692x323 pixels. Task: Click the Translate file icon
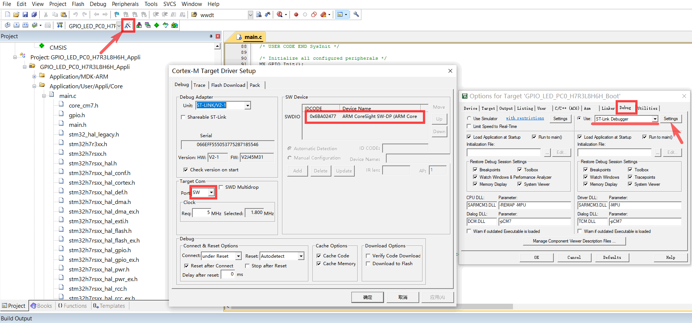click(x=7, y=25)
